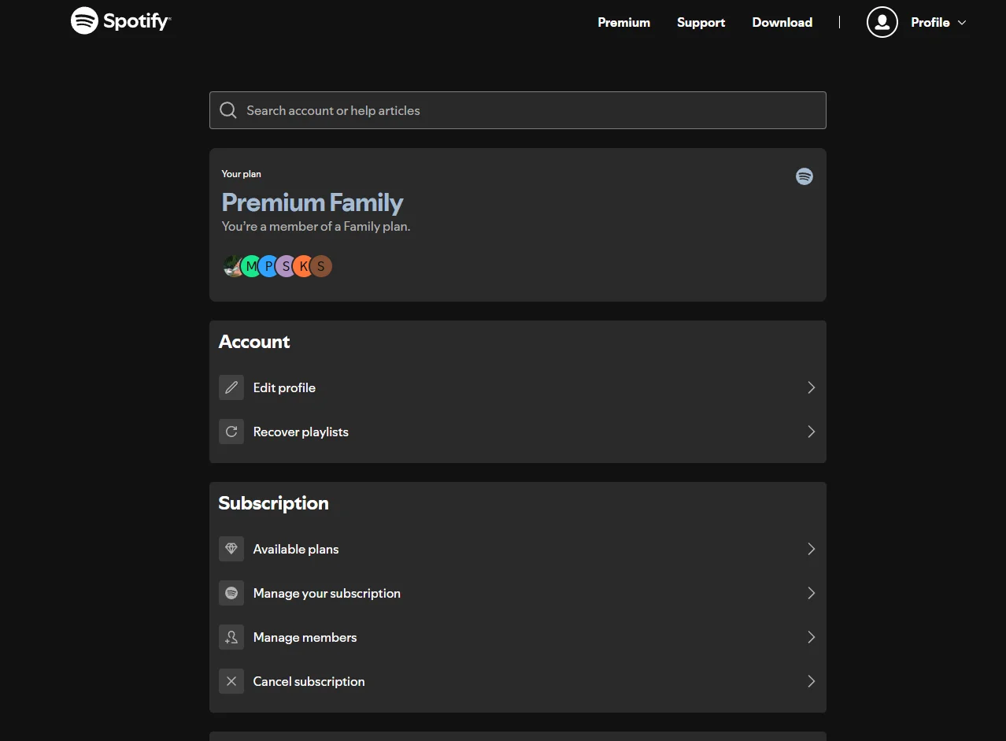
Task: Open the Edit profile link
Action: tap(284, 387)
